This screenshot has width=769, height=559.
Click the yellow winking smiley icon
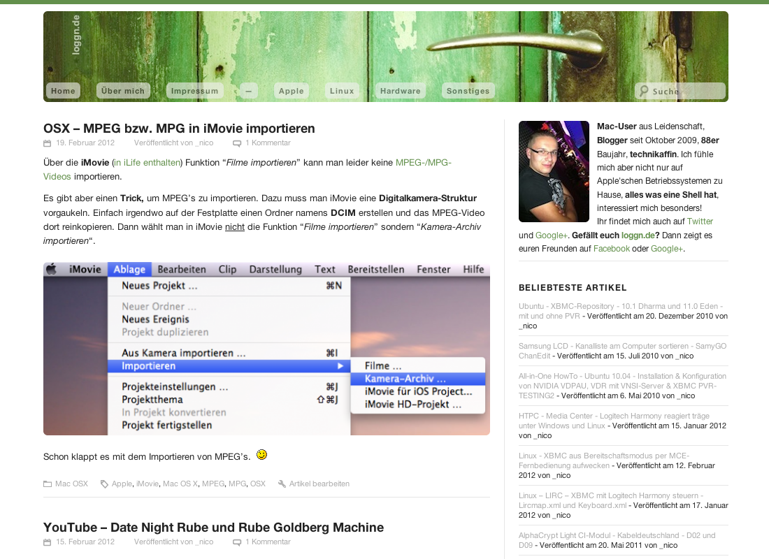262,455
